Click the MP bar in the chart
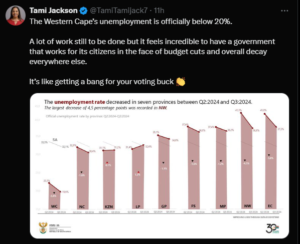The height and width of the screenshot is (244, 300). pyautogui.click(x=221, y=168)
